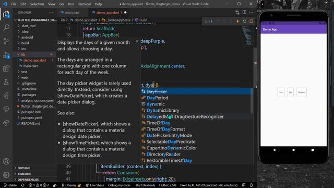Screen dimensions: 334x188
Task: Open the Terminal menu
Action: click(84, 4)
